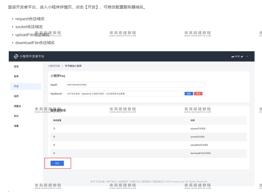Switch to the 开发 sidebar tab

16,86
